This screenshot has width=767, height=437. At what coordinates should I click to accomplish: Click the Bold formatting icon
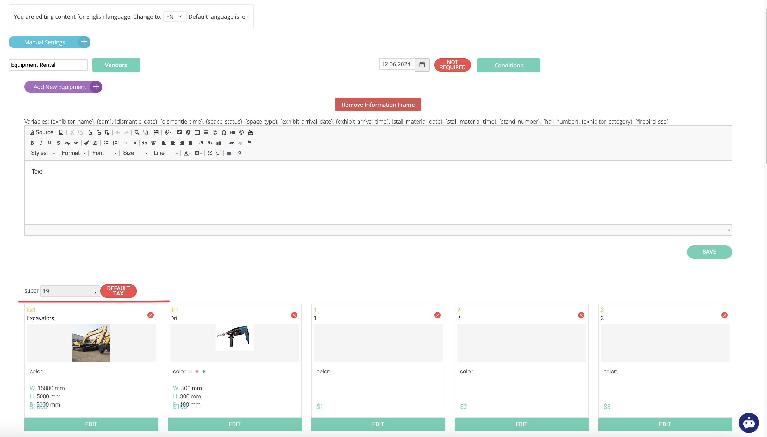32,143
